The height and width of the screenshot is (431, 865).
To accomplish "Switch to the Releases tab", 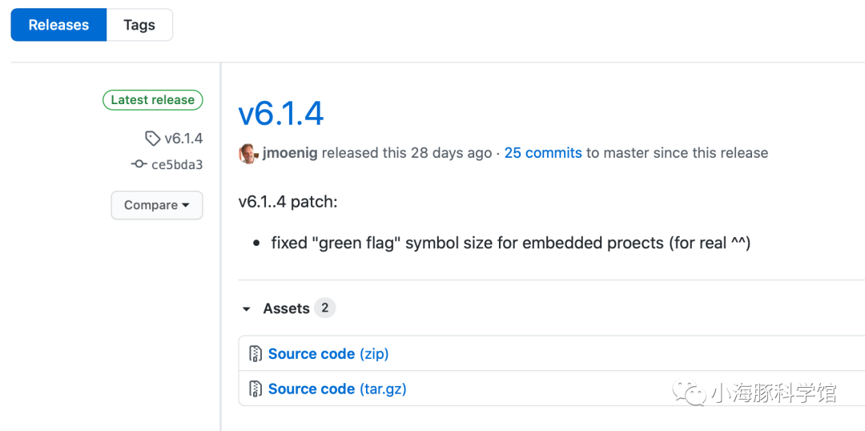I will tap(58, 25).
